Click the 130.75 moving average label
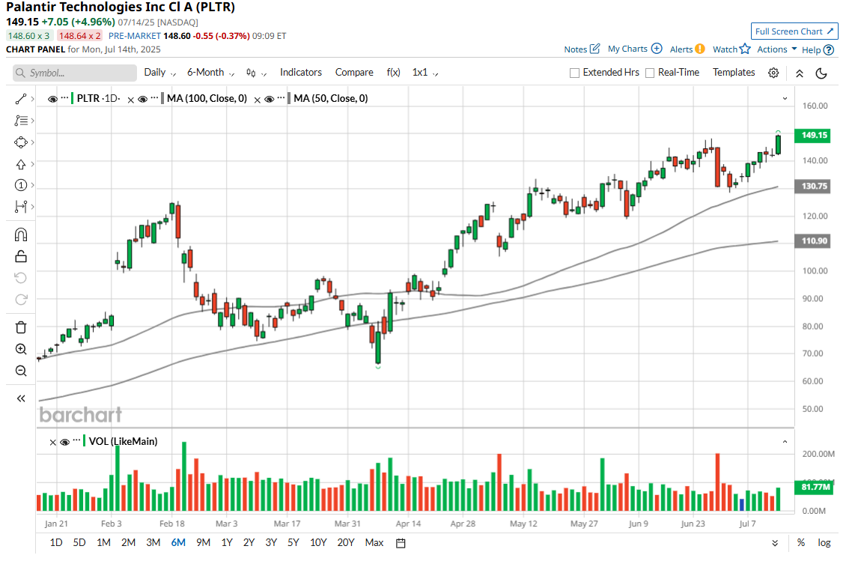Image resolution: width=867 pixels, height=564 pixels. 813,187
